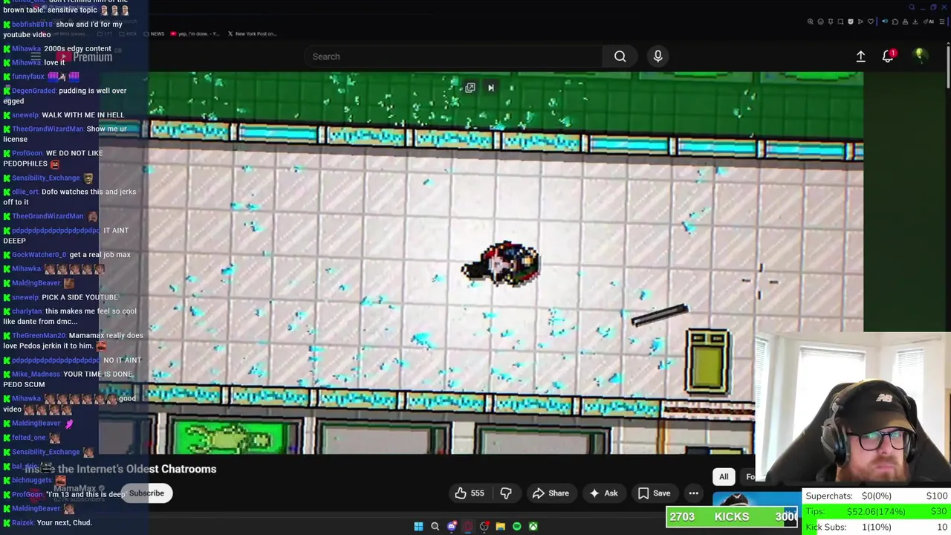Click the pin toolbar icon in the browser
Image resolution: width=951 pixels, height=535 pixels.
tap(831, 22)
